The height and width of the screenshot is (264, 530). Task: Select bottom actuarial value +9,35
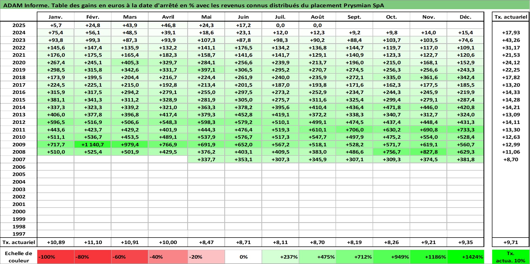point(465,242)
